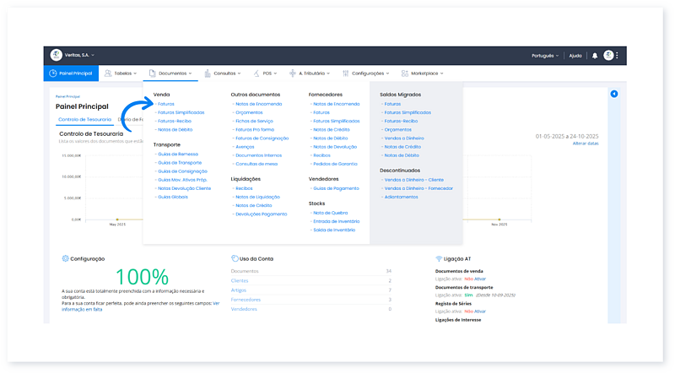Image resolution: width=675 pixels, height=374 pixels.
Task: Switch to the Controlo de Tesouraria tab
Action: click(x=84, y=120)
